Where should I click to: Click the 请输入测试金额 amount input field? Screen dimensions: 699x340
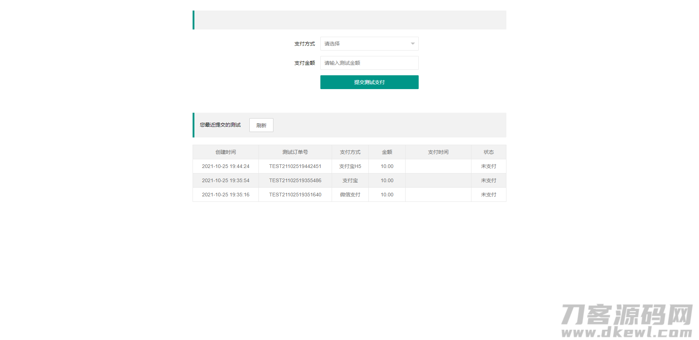click(x=369, y=63)
